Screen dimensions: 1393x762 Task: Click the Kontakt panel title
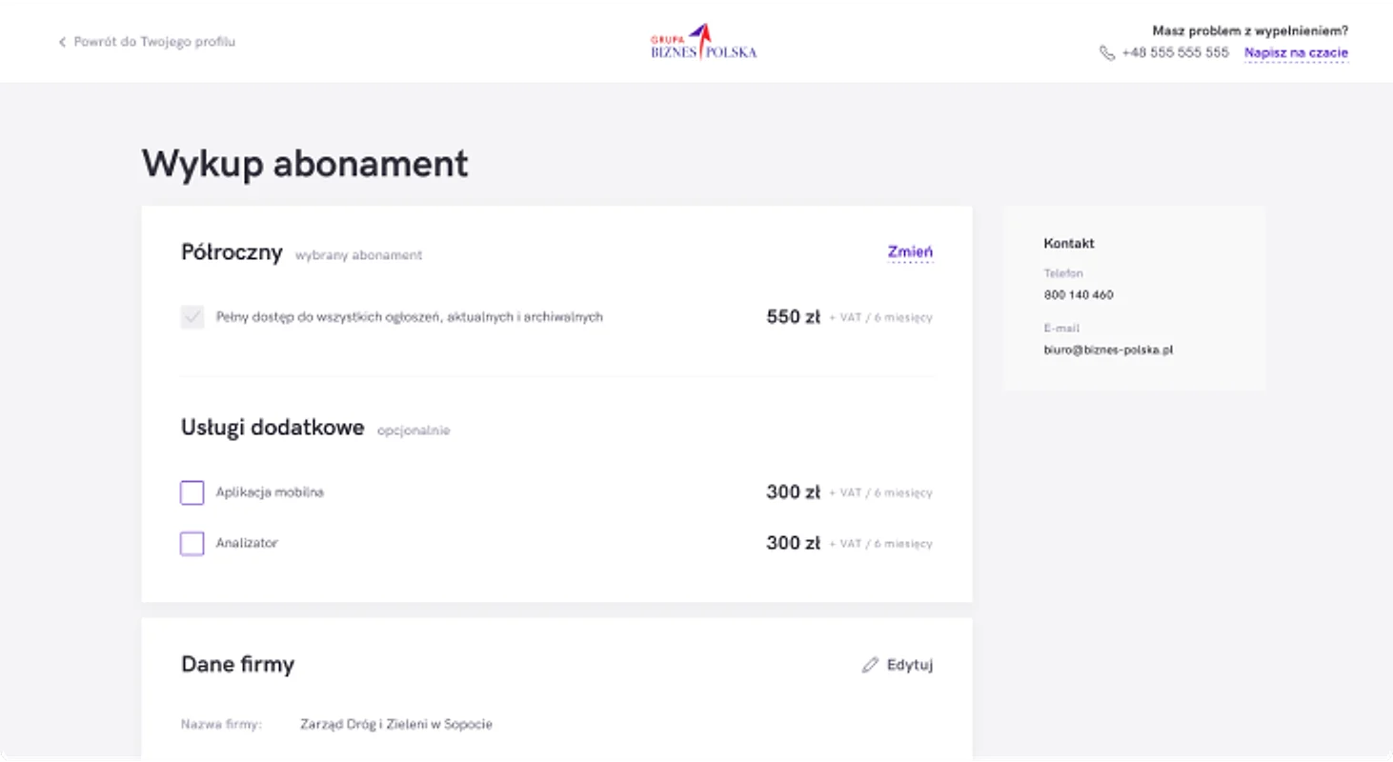coord(1069,244)
